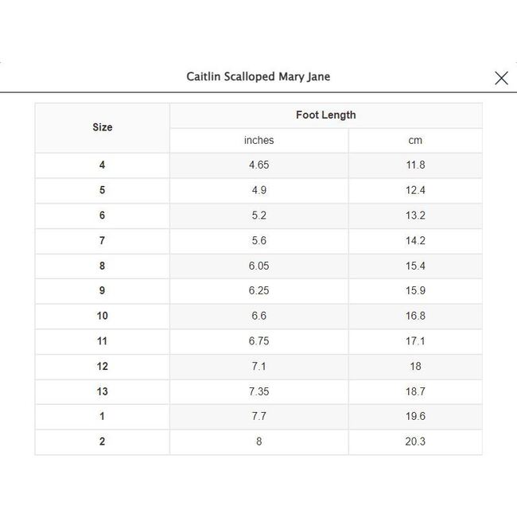This screenshot has height=517, width=517.
Task: Close the Caitlin Scalloped Mary Jane size chart
Action: pyautogui.click(x=501, y=77)
